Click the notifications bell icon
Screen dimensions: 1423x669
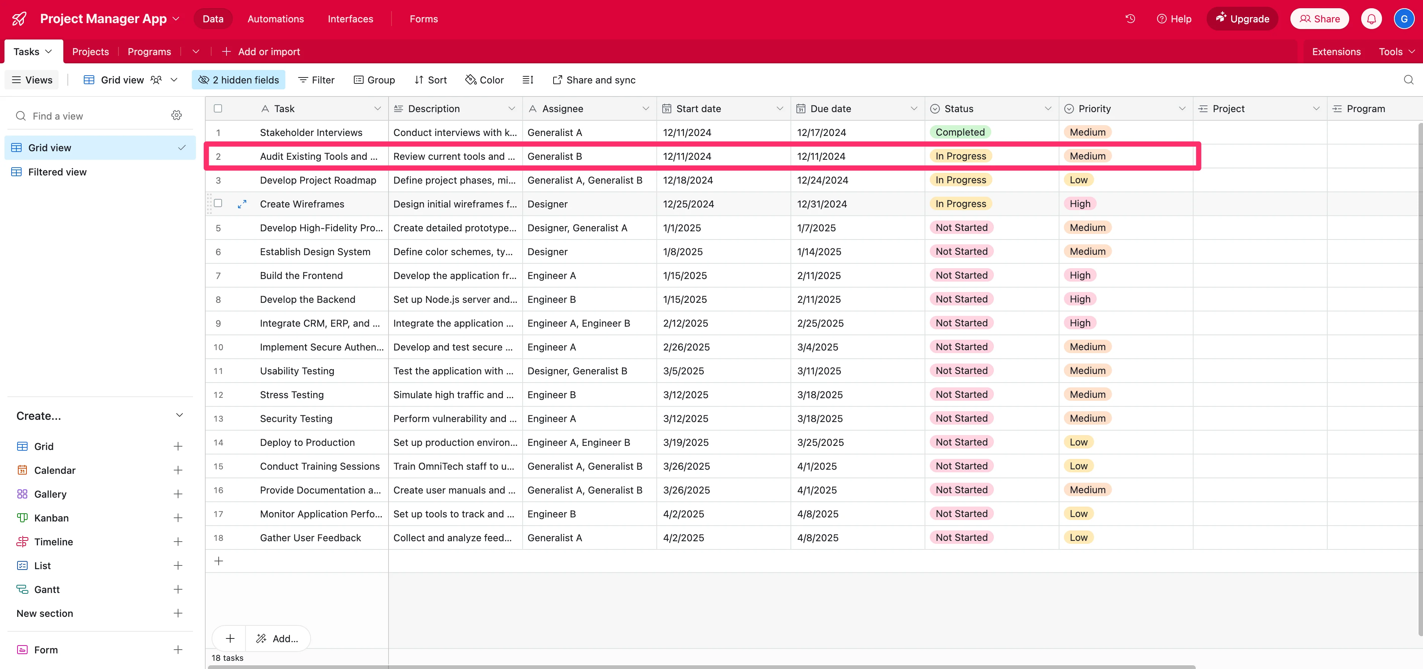tap(1371, 19)
